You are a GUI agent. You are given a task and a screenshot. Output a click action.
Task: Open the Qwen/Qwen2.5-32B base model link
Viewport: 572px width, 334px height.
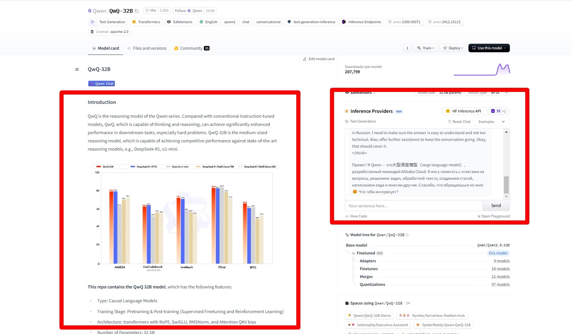(x=493, y=245)
